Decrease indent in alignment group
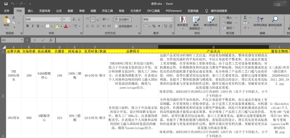The height and width of the screenshot is (138, 290). tap(104, 26)
